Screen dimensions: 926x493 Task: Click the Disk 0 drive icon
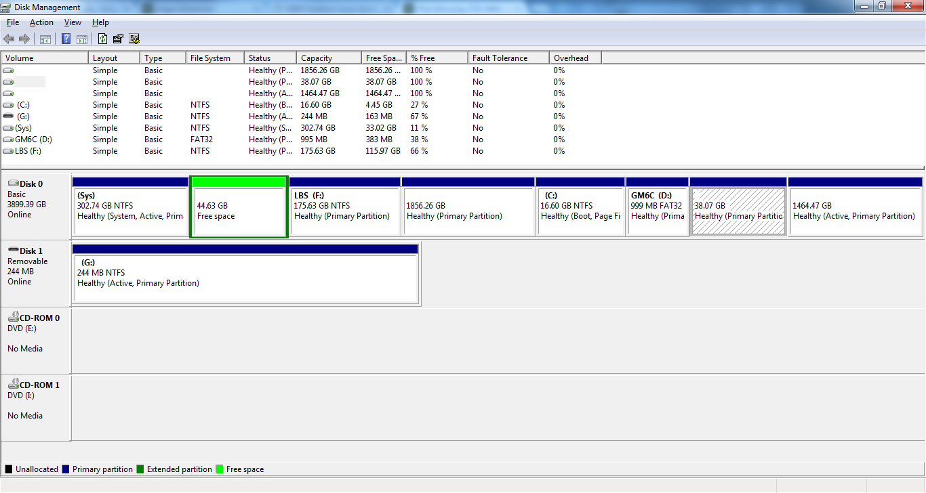click(13, 184)
